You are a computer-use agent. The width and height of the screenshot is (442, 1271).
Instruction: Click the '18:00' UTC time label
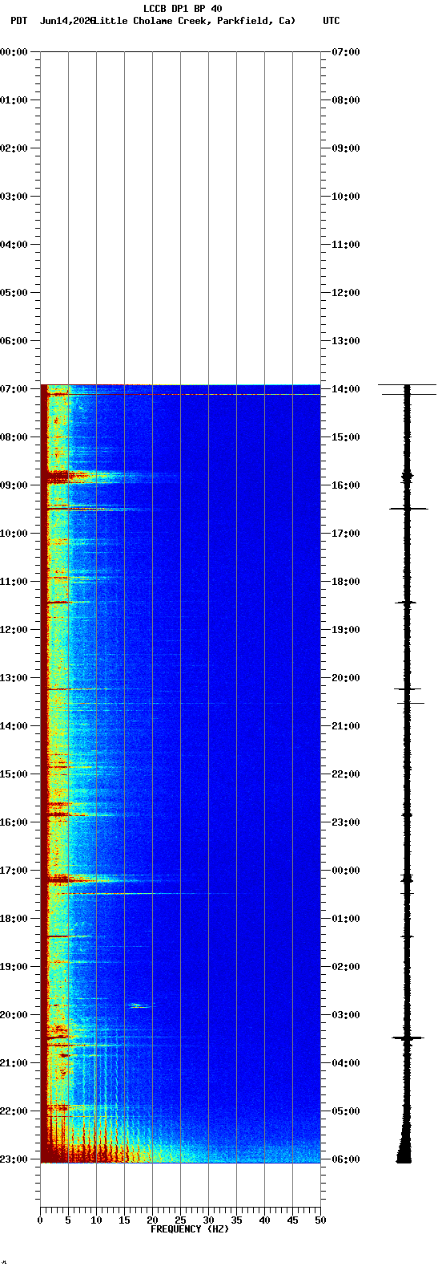(345, 582)
